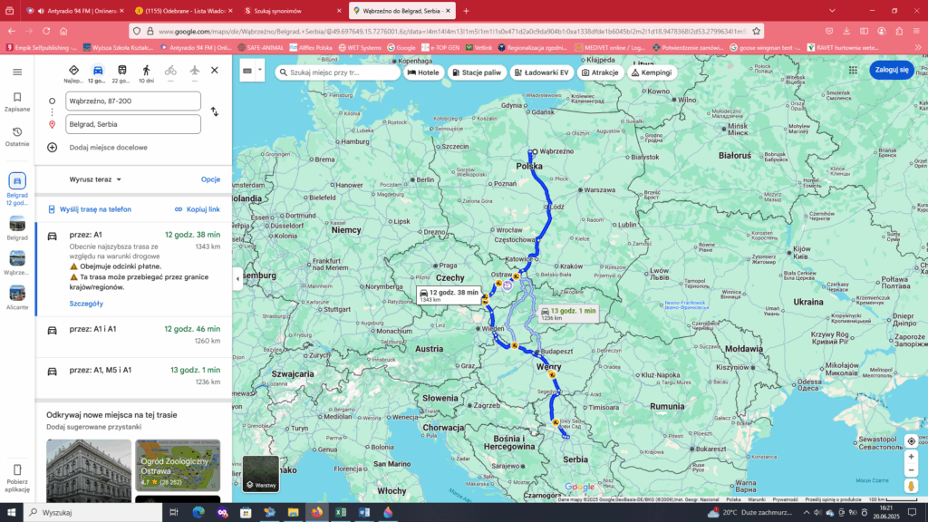Show hidden system tray icons
The image size is (928, 522).
click(x=806, y=513)
